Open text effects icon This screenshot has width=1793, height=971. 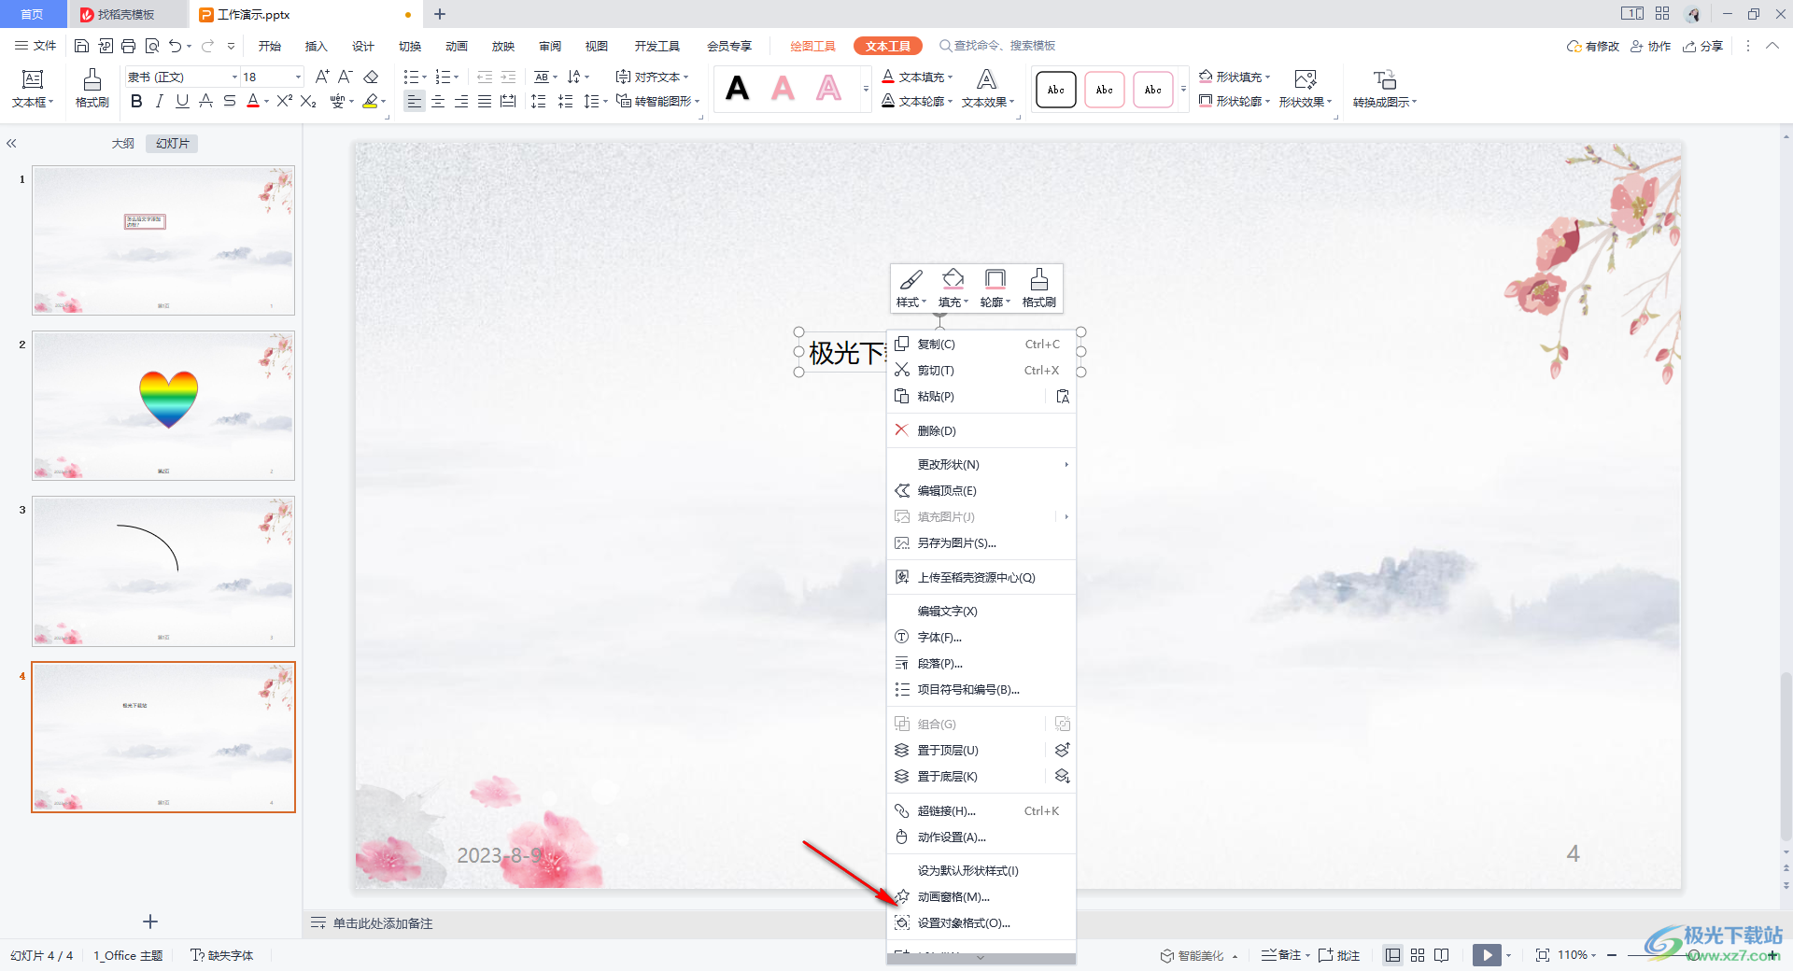[x=986, y=80]
